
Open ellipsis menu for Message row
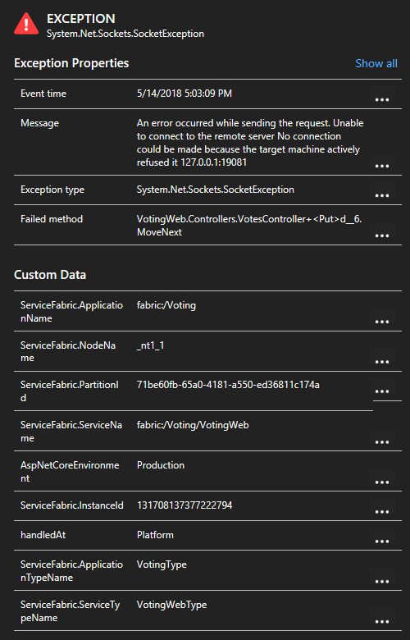382,166
